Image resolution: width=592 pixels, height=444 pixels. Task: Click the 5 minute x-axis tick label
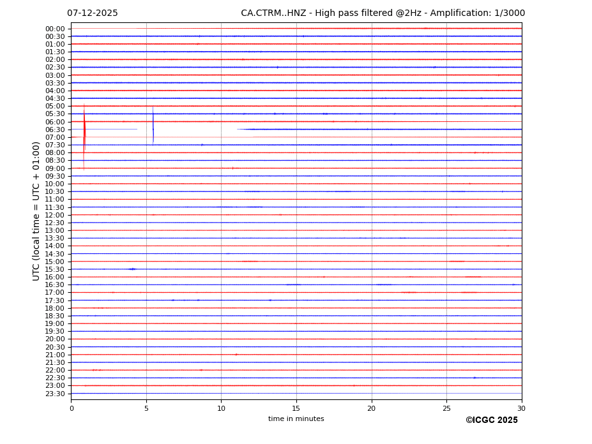pyautogui.click(x=146, y=408)
